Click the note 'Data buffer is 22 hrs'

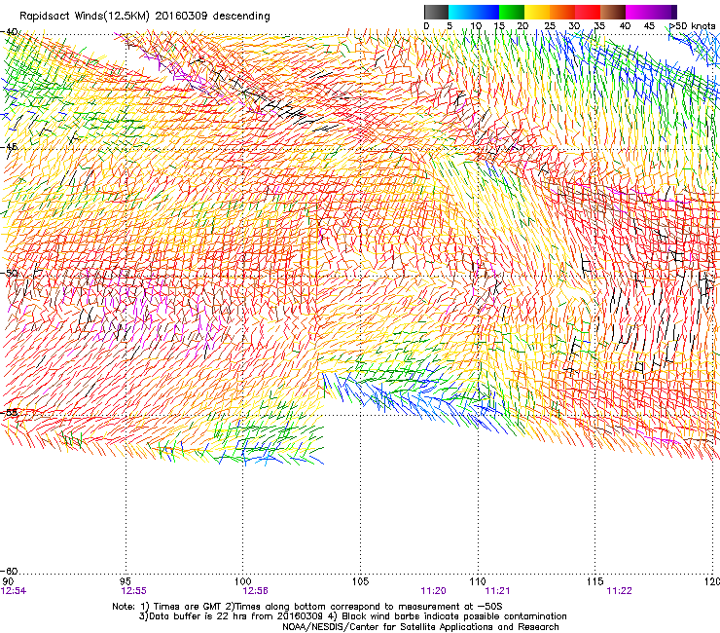click(198, 616)
